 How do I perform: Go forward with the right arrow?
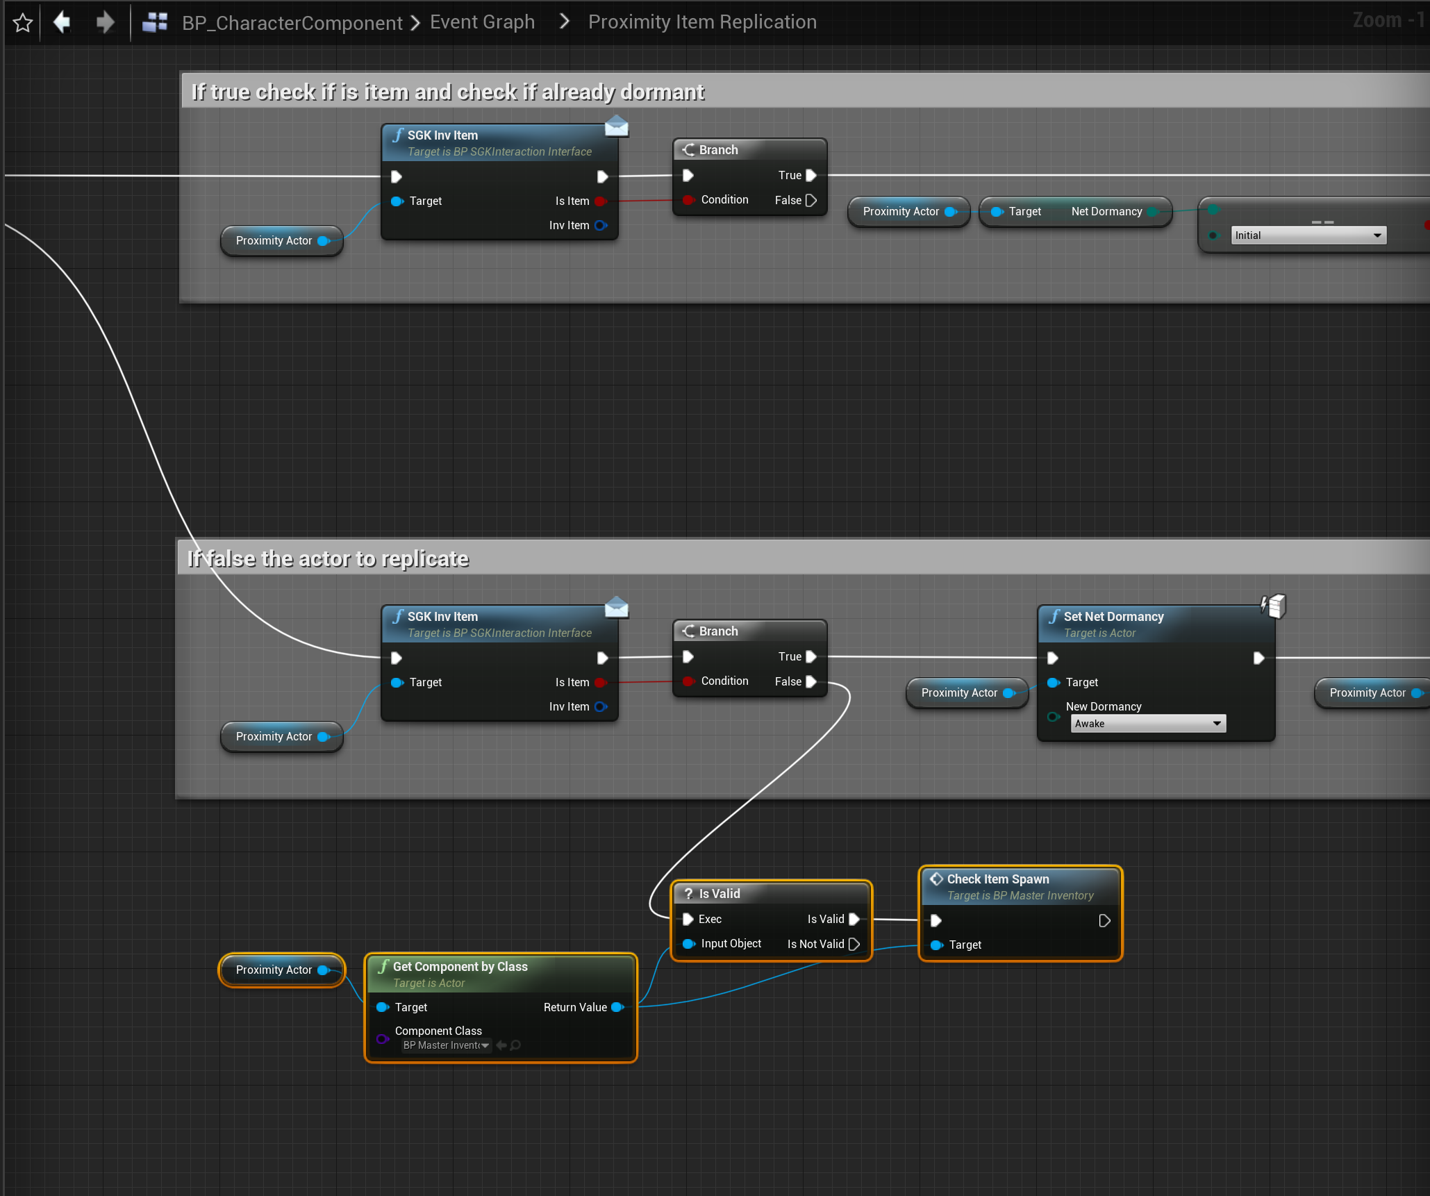tap(106, 22)
